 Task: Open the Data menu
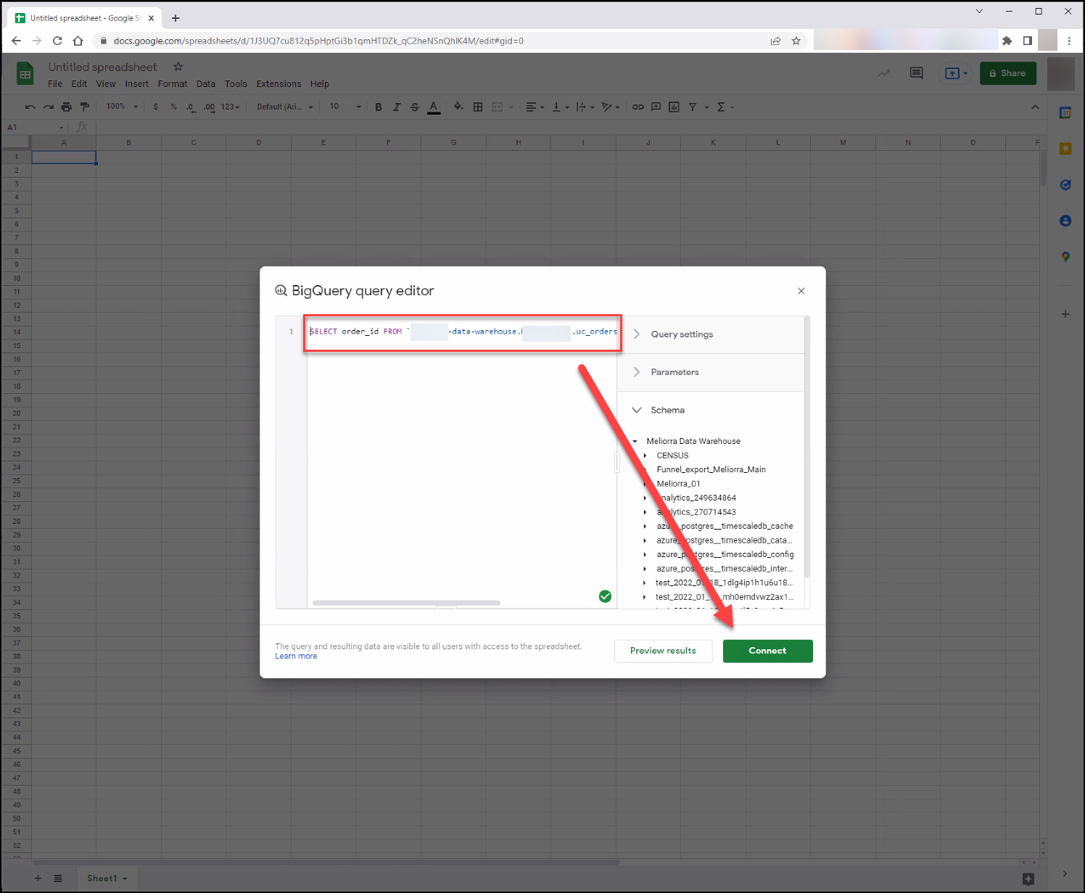tap(206, 84)
